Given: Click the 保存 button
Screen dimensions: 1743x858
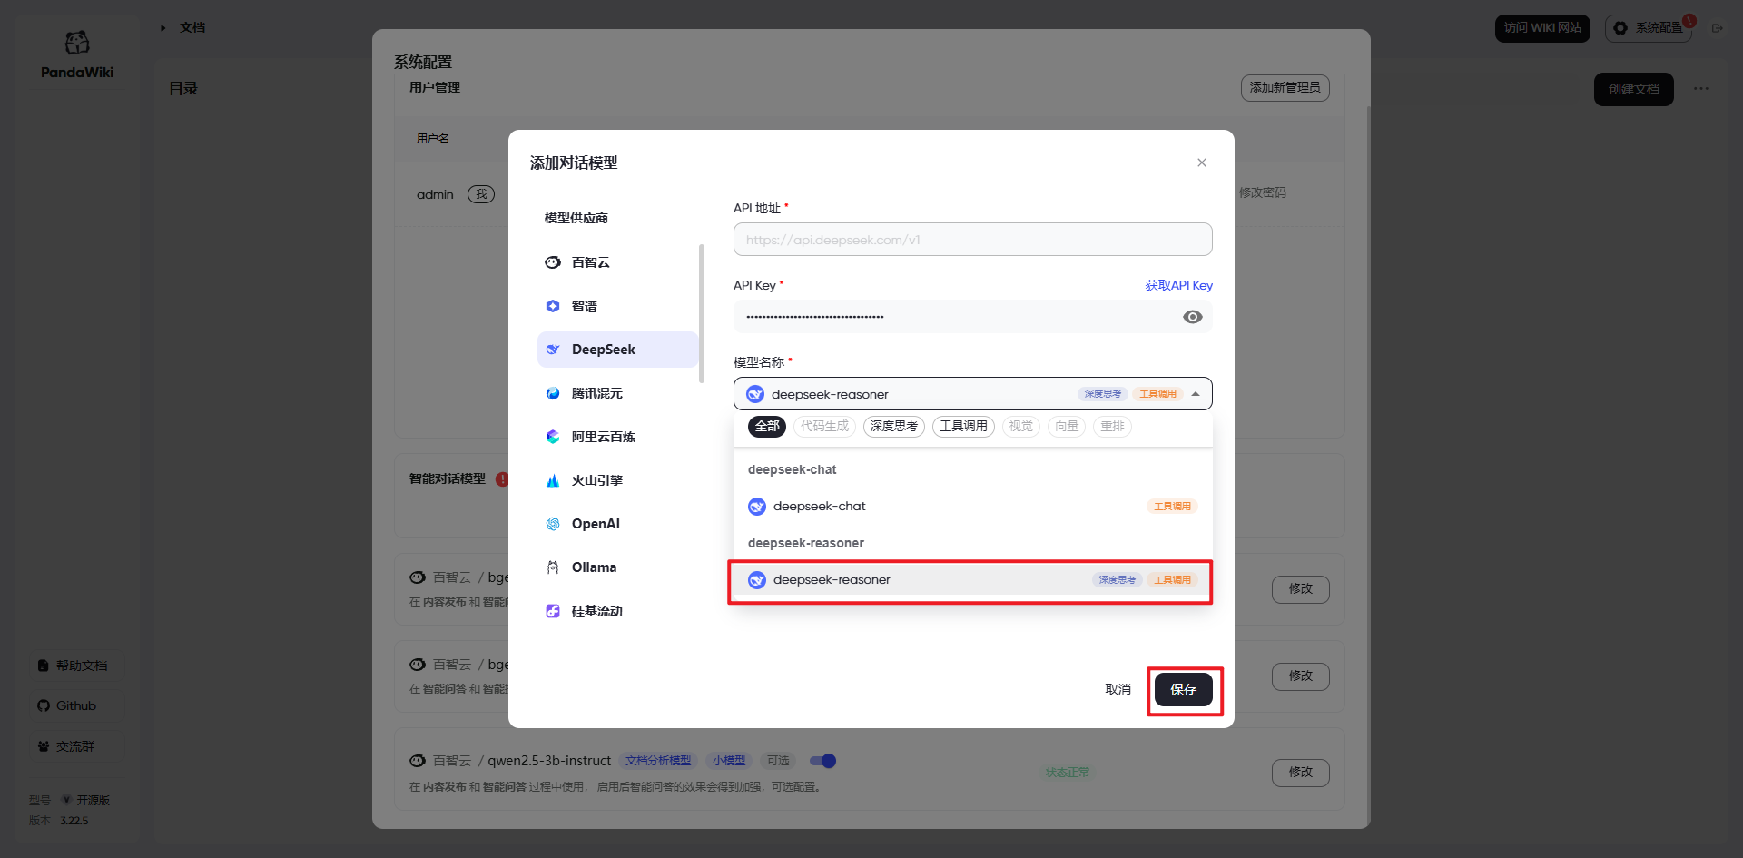Looking at the screenshot, I should [1183, 690].
